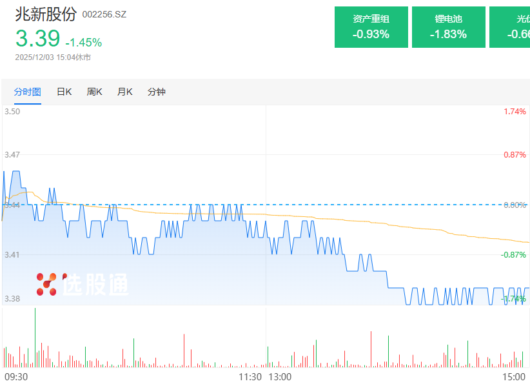Click the partially visible 光伏 sector card
The width and height of the screenshot is (530, 388).
(511, 27)
